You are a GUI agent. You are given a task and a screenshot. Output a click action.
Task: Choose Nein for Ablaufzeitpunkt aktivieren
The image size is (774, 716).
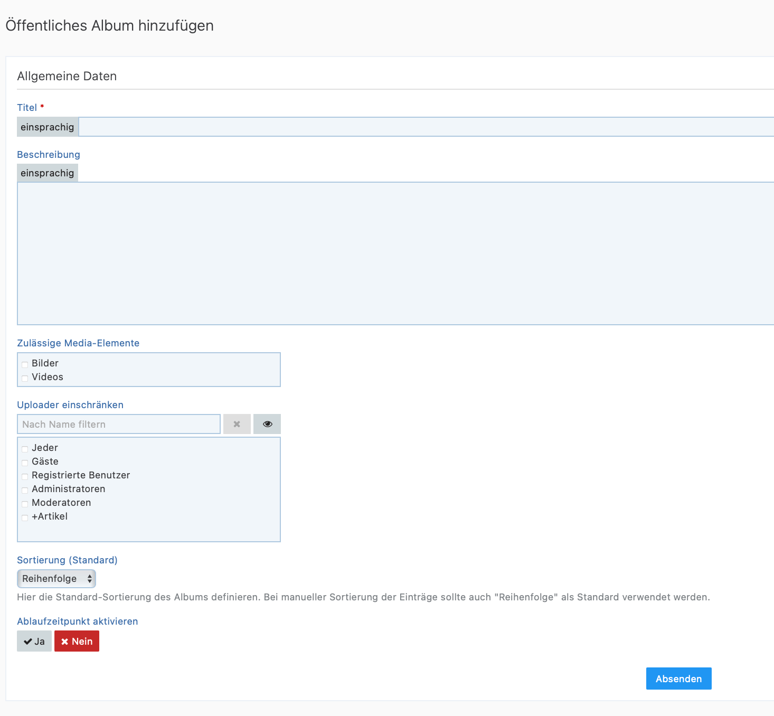[x=77, y=641]
